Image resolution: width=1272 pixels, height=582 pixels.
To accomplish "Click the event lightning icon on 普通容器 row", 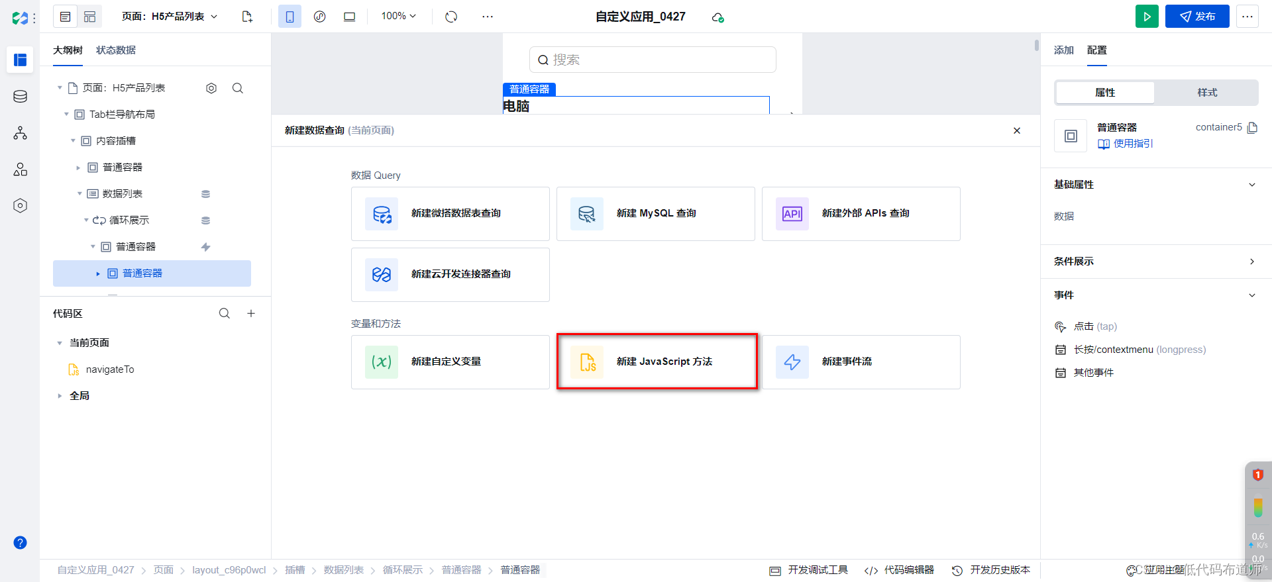I will tap(205, 247).
